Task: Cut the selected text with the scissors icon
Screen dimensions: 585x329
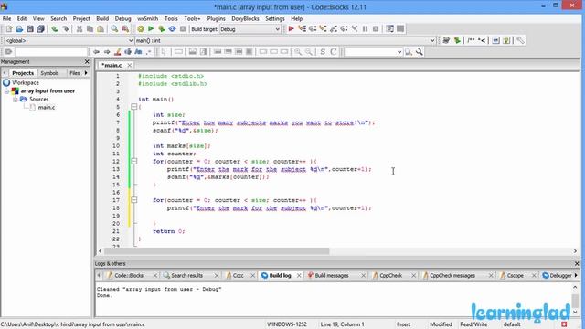Action: (x=80, y=29)
